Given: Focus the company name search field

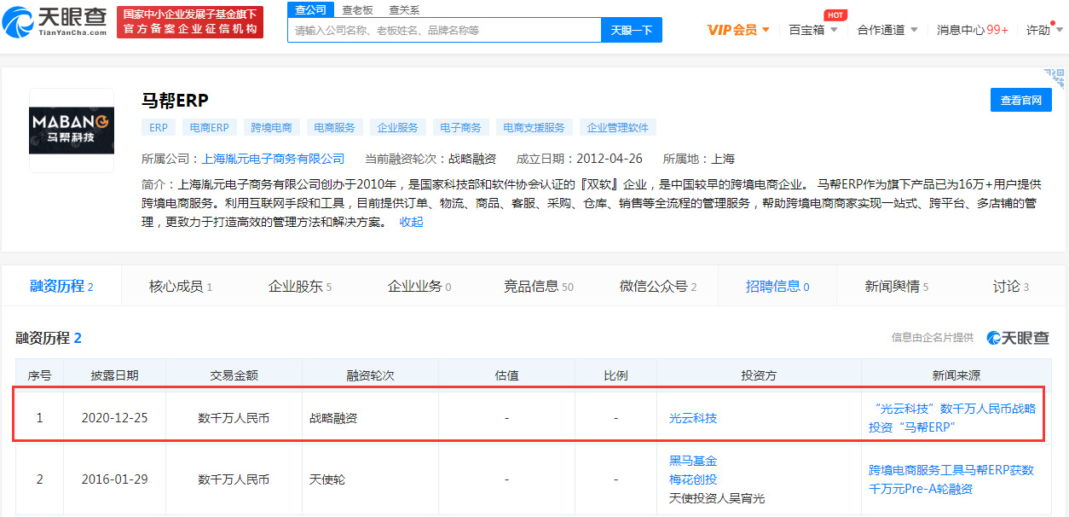Looking at the screenshot, I should click(444, 30).
